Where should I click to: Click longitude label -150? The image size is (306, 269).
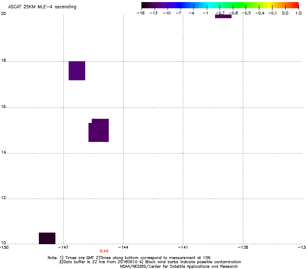[4, 247]
